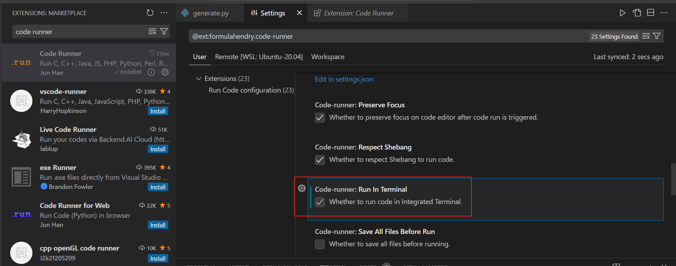Install the exe Runner extension
This screenshot has height=266, width=676.
pyautogui.click(x=158, y=187)
